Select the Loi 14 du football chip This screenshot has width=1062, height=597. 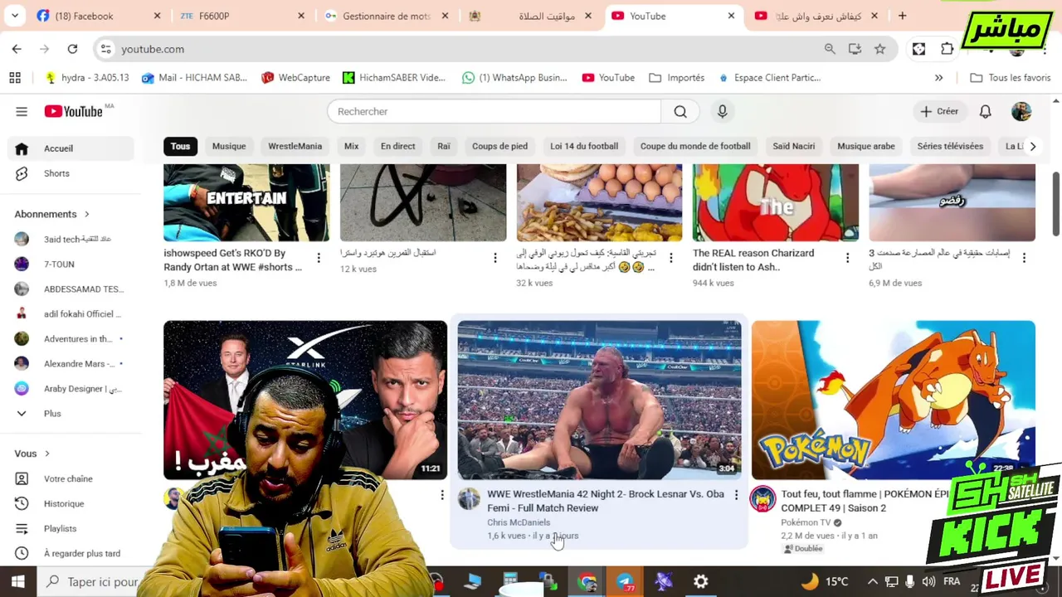[584, 146]
